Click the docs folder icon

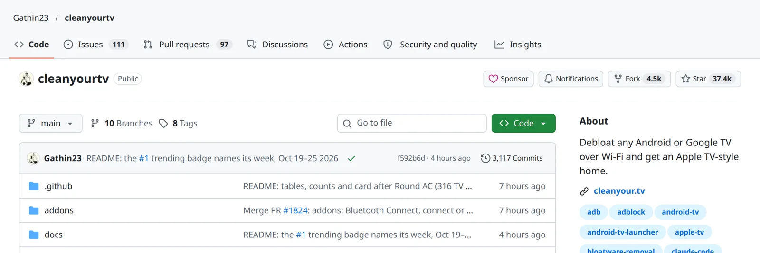pos(34,235)
